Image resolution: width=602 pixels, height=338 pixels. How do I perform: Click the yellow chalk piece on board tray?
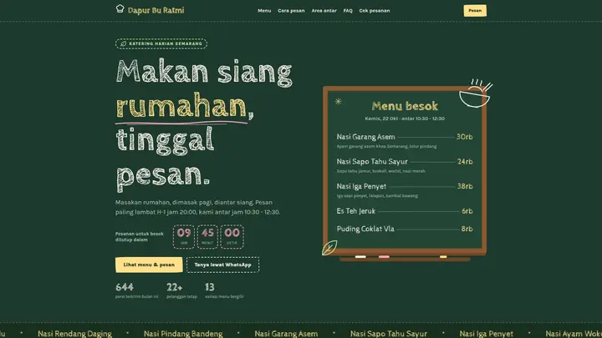443,256
